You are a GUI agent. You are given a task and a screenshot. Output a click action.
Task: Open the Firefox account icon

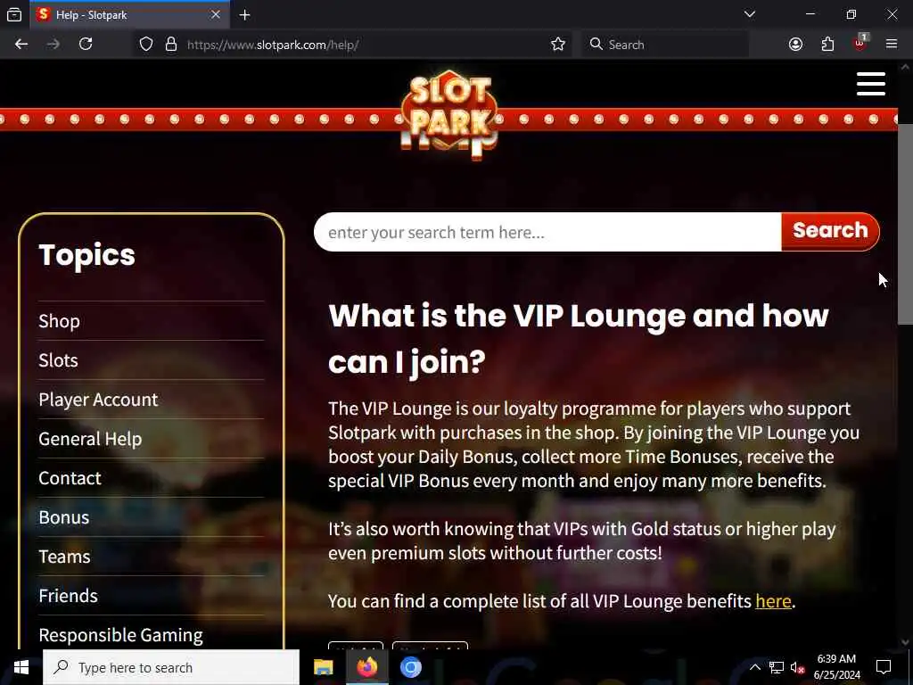click(795, 45)
